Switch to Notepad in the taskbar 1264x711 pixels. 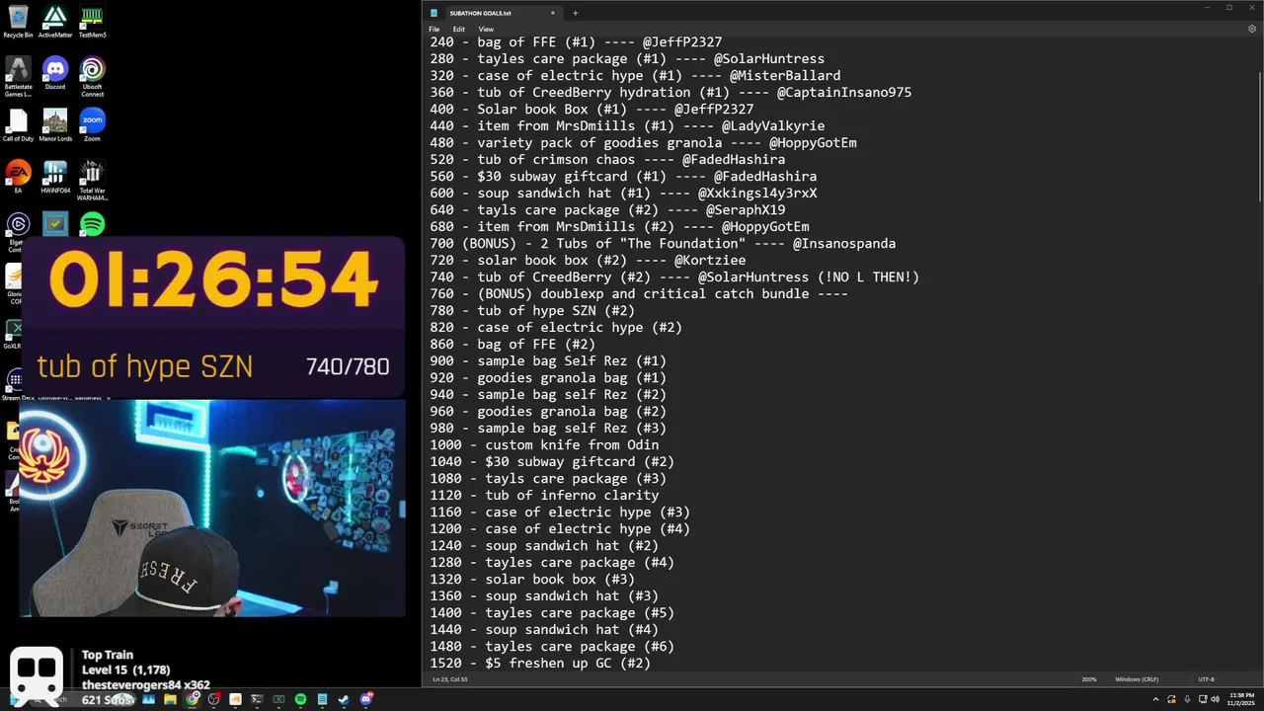pos(322,699)
